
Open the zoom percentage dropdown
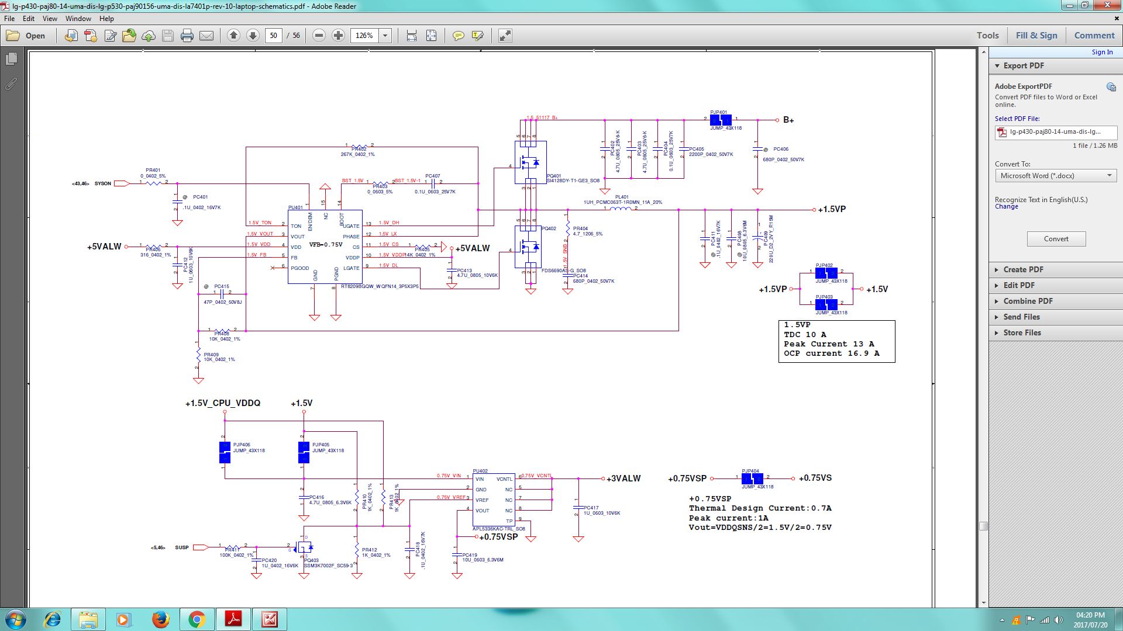pos(385,36)
